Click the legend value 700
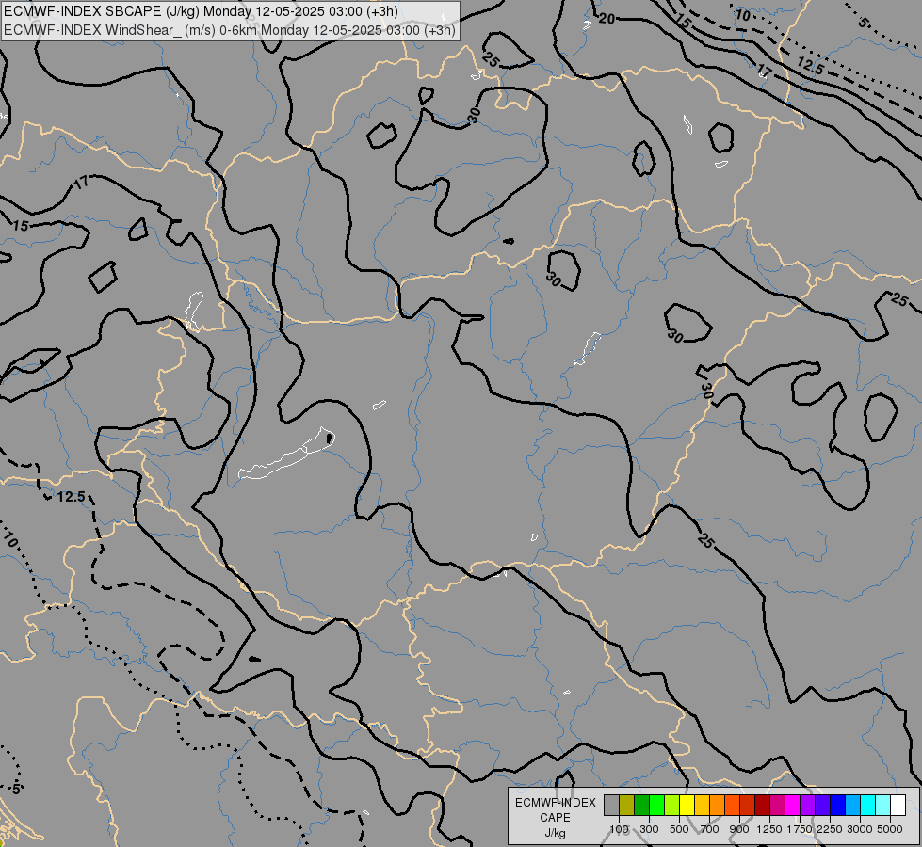The width and height of the screenshot is (922, 847). (x=710, y=829)
